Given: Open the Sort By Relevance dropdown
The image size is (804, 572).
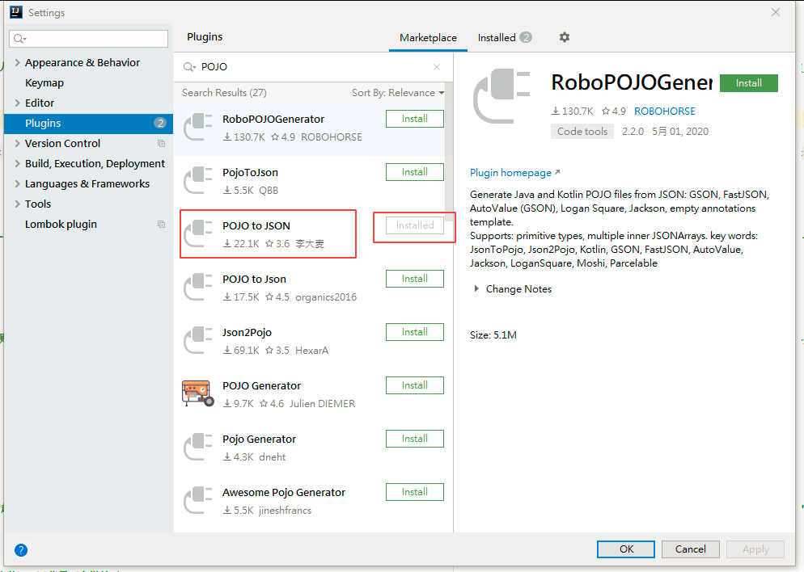Looking at the screenshot, I should pyautogui.click(x=398, y=93).
